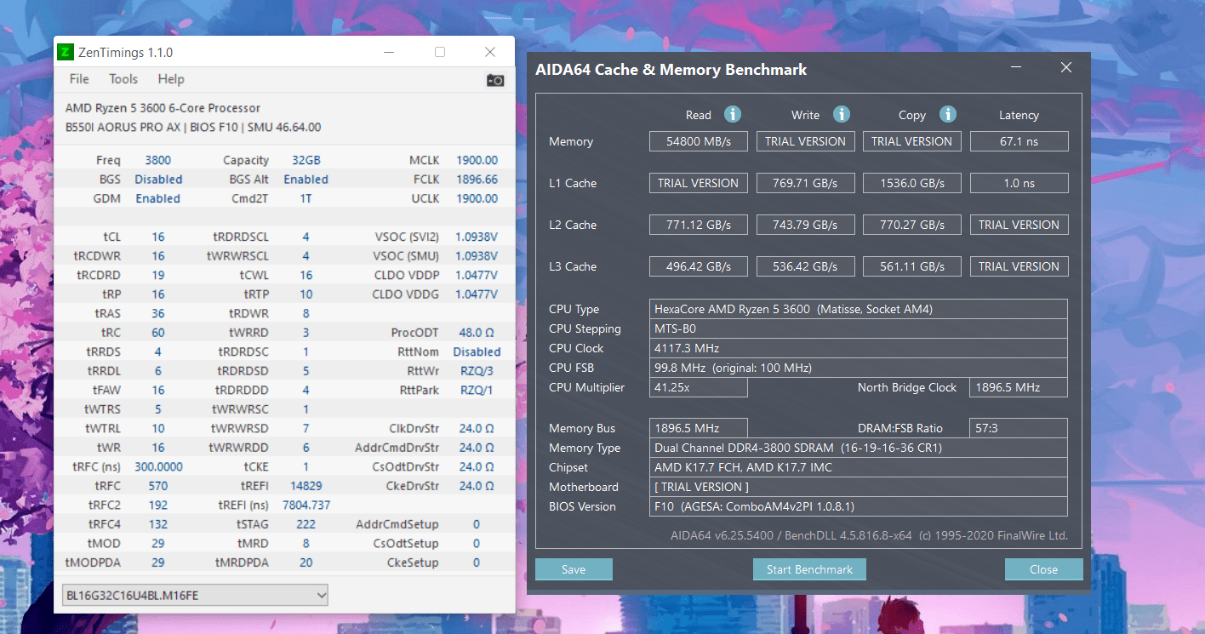Click the Freq value 3800 in ZenTimings
Image resolution: width=1205 pixels, height=634 pixels.
click(x=157, y=160)
